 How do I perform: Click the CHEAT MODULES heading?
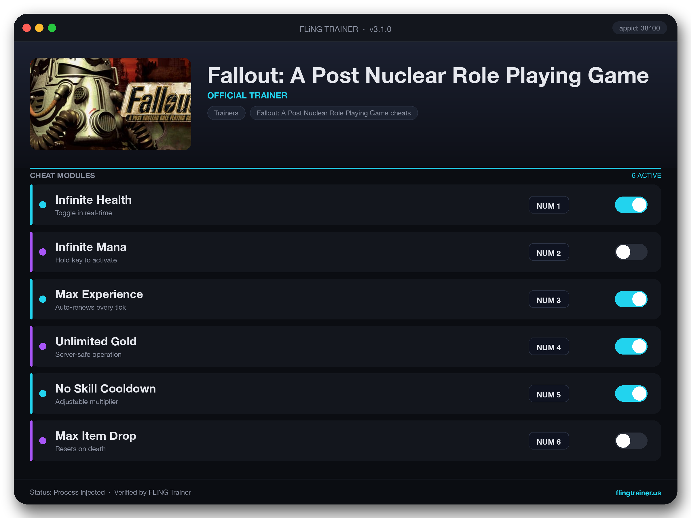62,176
